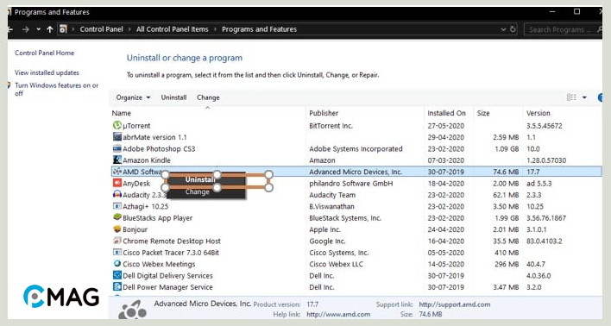Click the µTorrent program icon
The image size is (611, 326).
point(117,125)
